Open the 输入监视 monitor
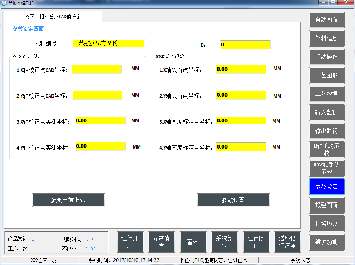The width and height of the screenshot is (355, 265). pos(327,112)
